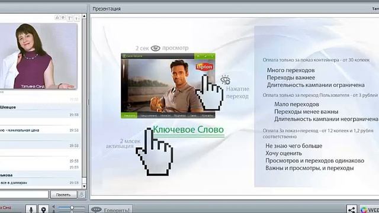Viewport: 379px width, 213px height.
Task: Click in the chat message input field
Action: point(24,195)
